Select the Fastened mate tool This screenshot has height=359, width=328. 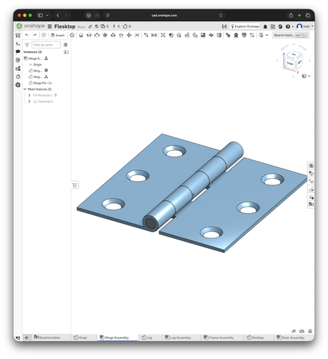click(81, 35)
